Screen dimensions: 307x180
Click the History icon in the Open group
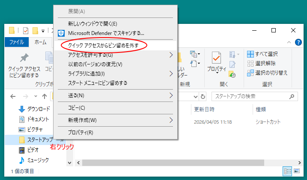tap(232, 74)
